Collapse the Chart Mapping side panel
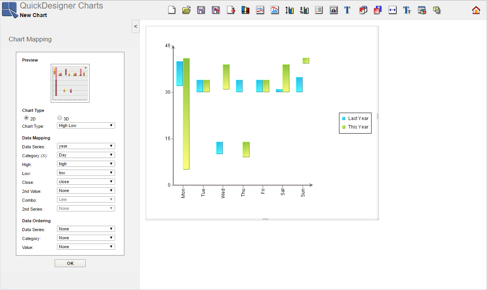The image size is (487, 290). (x=136, y=26)
